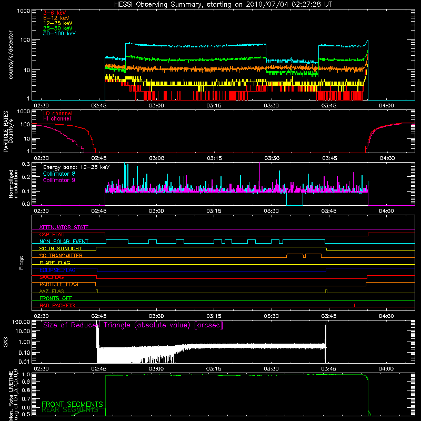
Task: Click the 03:15 tick label under Flags panel
Action: (x=214, y=316)
